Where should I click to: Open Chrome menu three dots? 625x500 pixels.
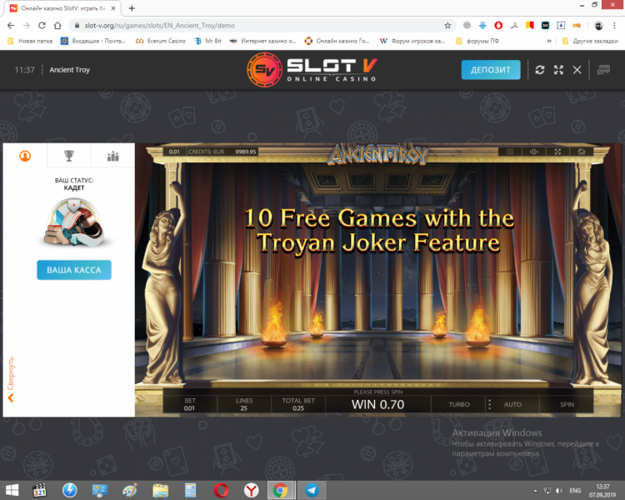pyautogui.click(x=614, y=26)
